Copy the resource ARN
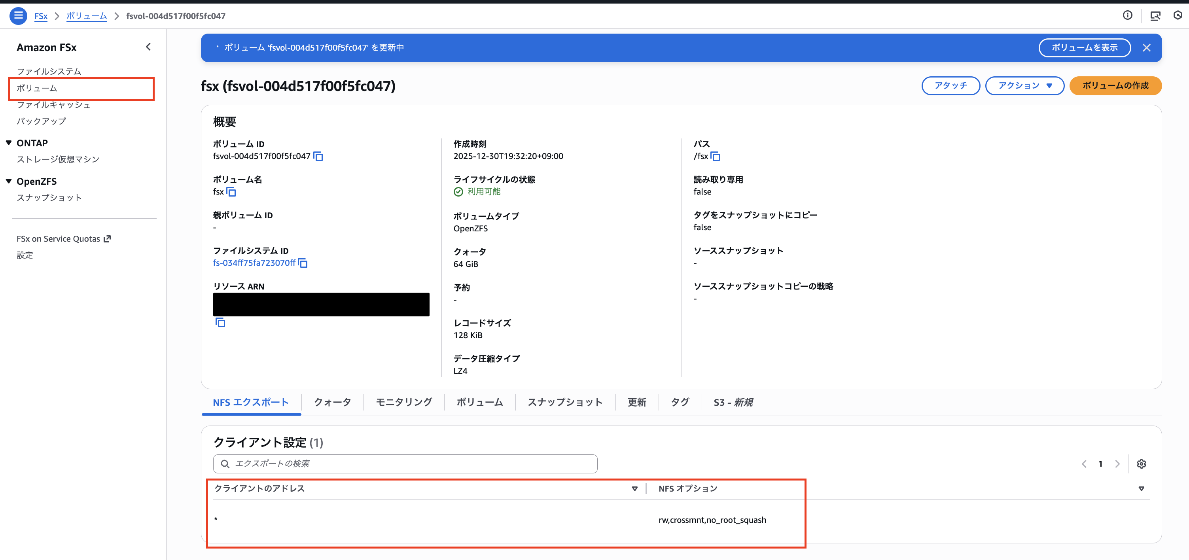The width and height of the screenshot is (1189, 560). [220, 322]
